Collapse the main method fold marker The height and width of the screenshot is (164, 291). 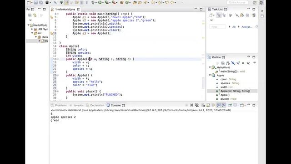(x=58, y=14)
